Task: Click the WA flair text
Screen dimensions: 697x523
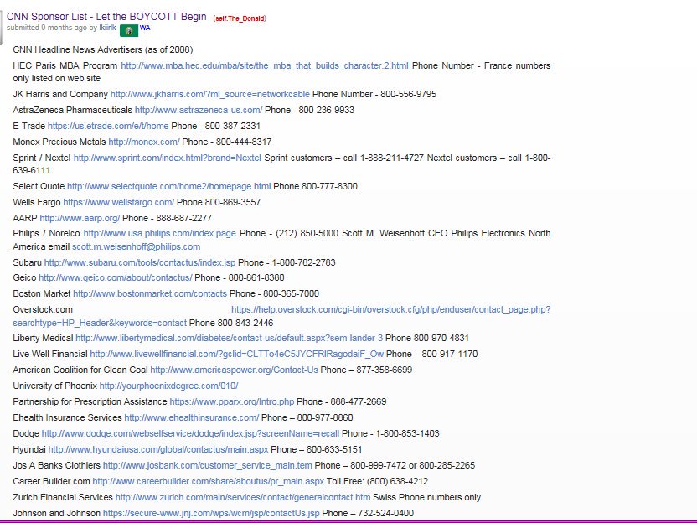Action: 145,28
